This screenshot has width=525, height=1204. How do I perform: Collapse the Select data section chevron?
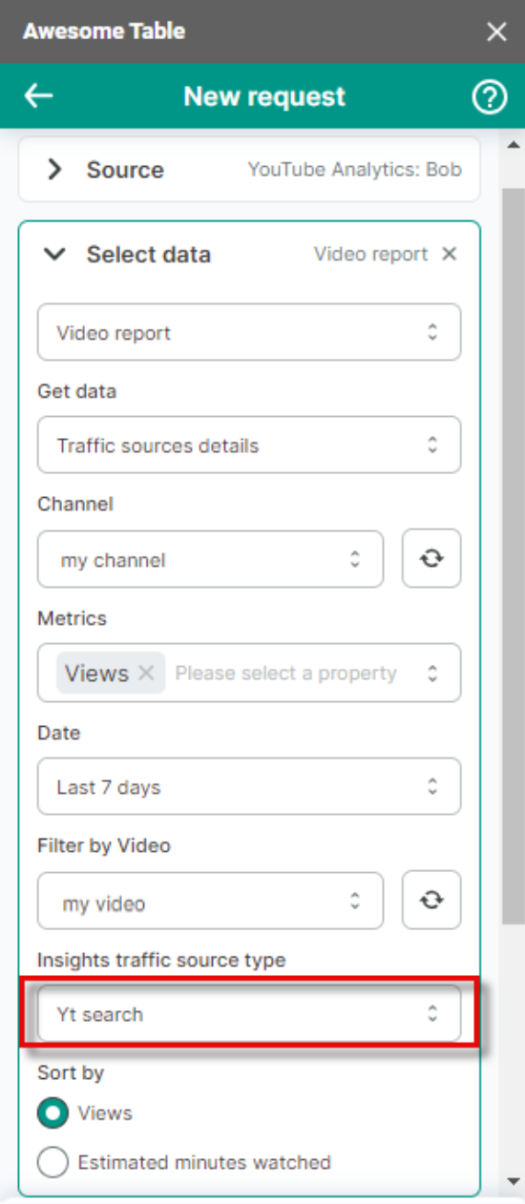click(x=55, y=255)
